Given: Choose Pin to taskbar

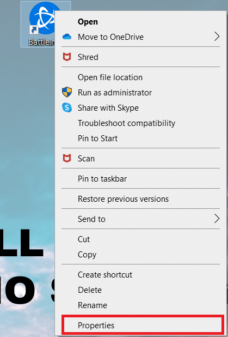Looking at the screenshot, I should (x=102, y=179).
